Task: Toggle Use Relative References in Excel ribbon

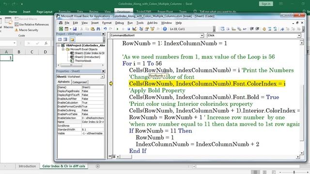Action: (x=32, y=25)
